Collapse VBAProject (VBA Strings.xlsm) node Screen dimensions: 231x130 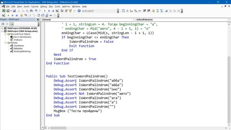pos(2,31)
